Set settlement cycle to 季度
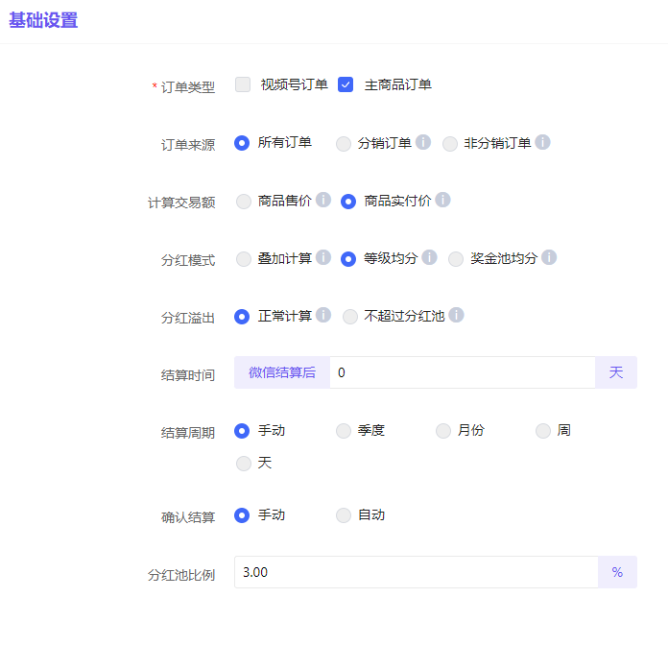The height and width of the screenshot is (669, 668). (x=344, y=431)
